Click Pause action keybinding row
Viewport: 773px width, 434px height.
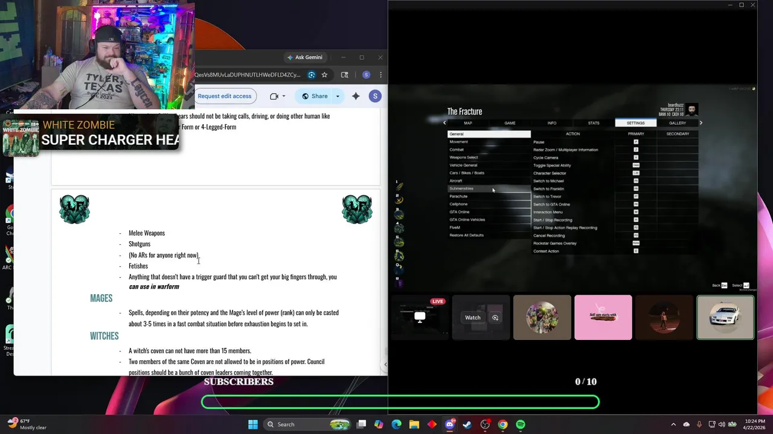[x=615, y=142]
